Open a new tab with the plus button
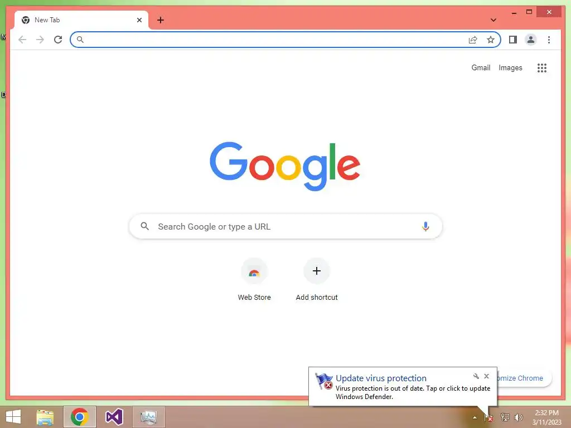The width and height of the screenshot is (571, 428). pos(161,20)
